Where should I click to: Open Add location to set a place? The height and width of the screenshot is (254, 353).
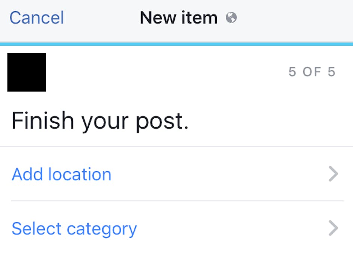click(62, 174)
